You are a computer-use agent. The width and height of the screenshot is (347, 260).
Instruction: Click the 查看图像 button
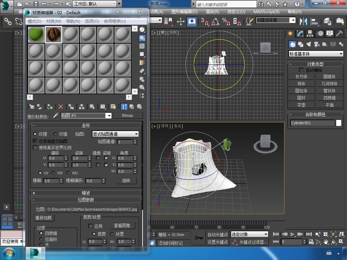coord(122,226)
